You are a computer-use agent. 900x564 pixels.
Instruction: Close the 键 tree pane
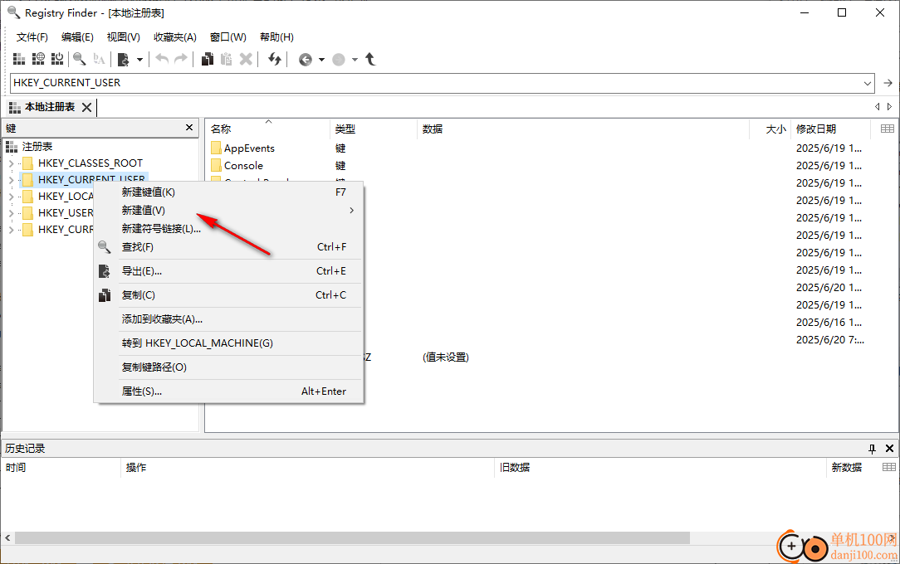point(189,127)
